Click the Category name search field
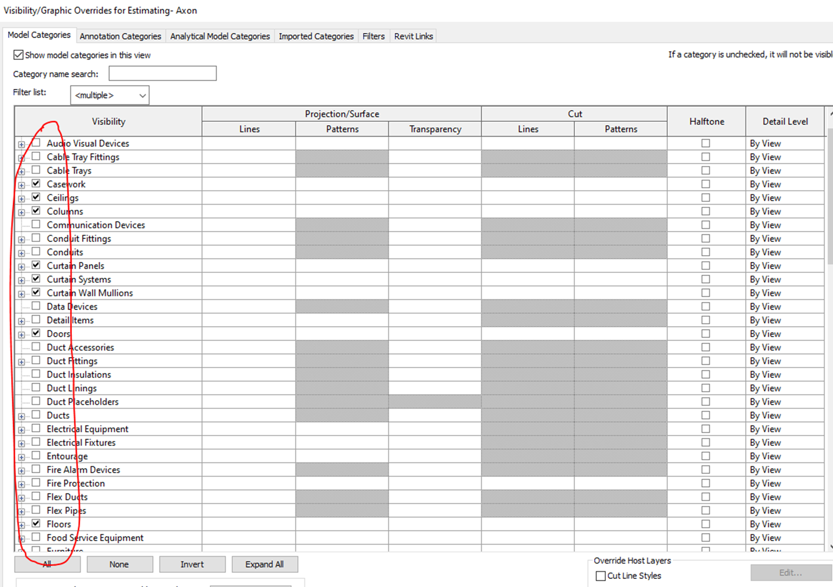This screenshot has width=833, height=587. (162, 73)
